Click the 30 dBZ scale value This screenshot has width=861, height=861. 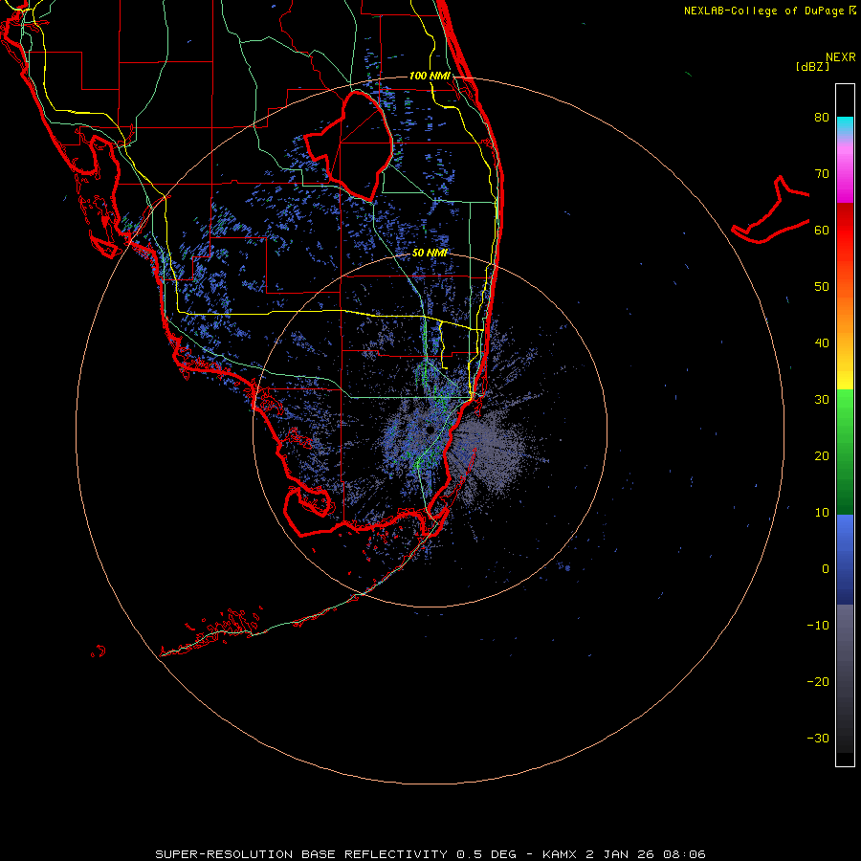click(x=822, y=400)
